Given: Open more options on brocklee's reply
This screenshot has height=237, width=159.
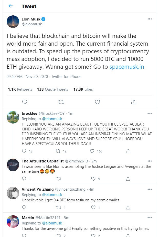Looking at the screenshot, I should click(150, 113).
